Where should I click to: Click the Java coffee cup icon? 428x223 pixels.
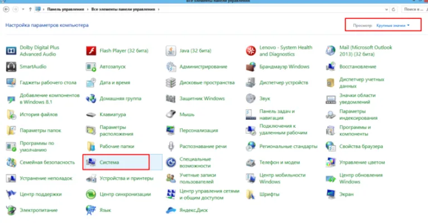[x=171, y=51]
